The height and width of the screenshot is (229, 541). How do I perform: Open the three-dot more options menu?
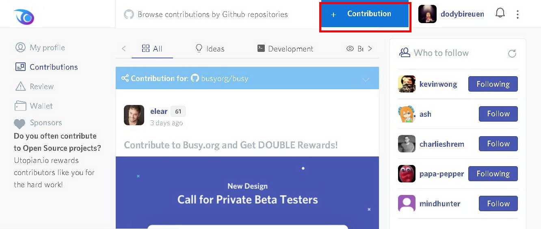coord(517,15)
